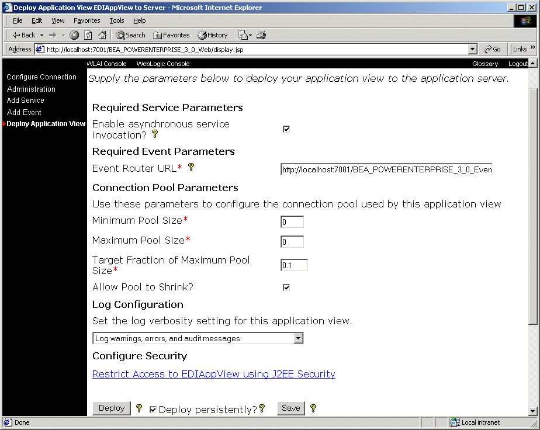Select Configure Connection in sidebar
The height and width of the screenshot is (430, 540).
[x=41, y=77]
